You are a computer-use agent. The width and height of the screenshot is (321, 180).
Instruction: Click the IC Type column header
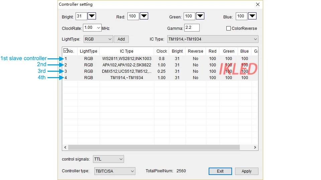point(127,51)
